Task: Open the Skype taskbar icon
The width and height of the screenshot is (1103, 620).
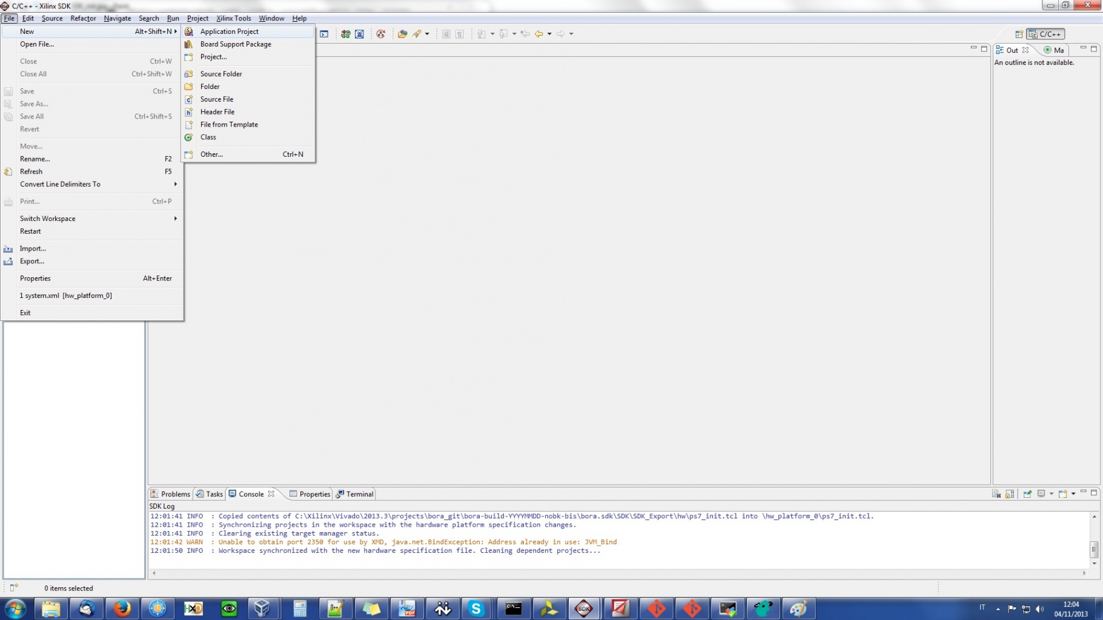Action: click(x=476, y=608)
